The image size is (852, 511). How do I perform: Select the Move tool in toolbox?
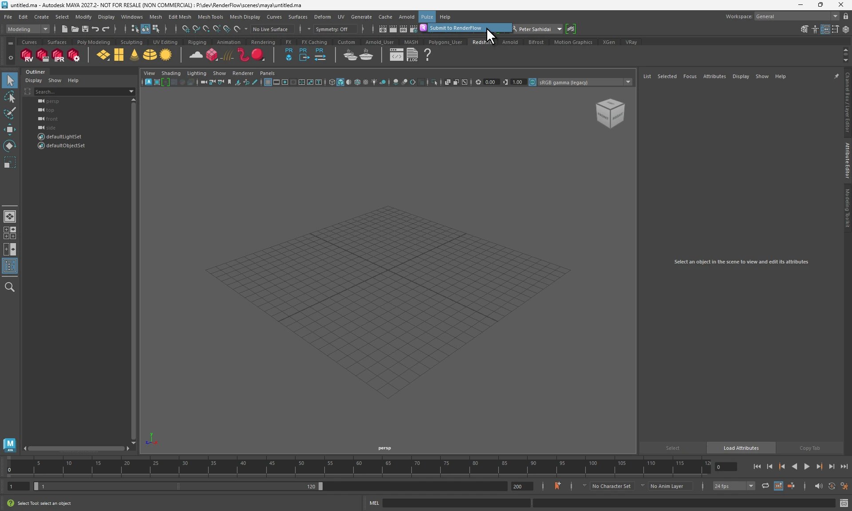[x=9, y=130]
